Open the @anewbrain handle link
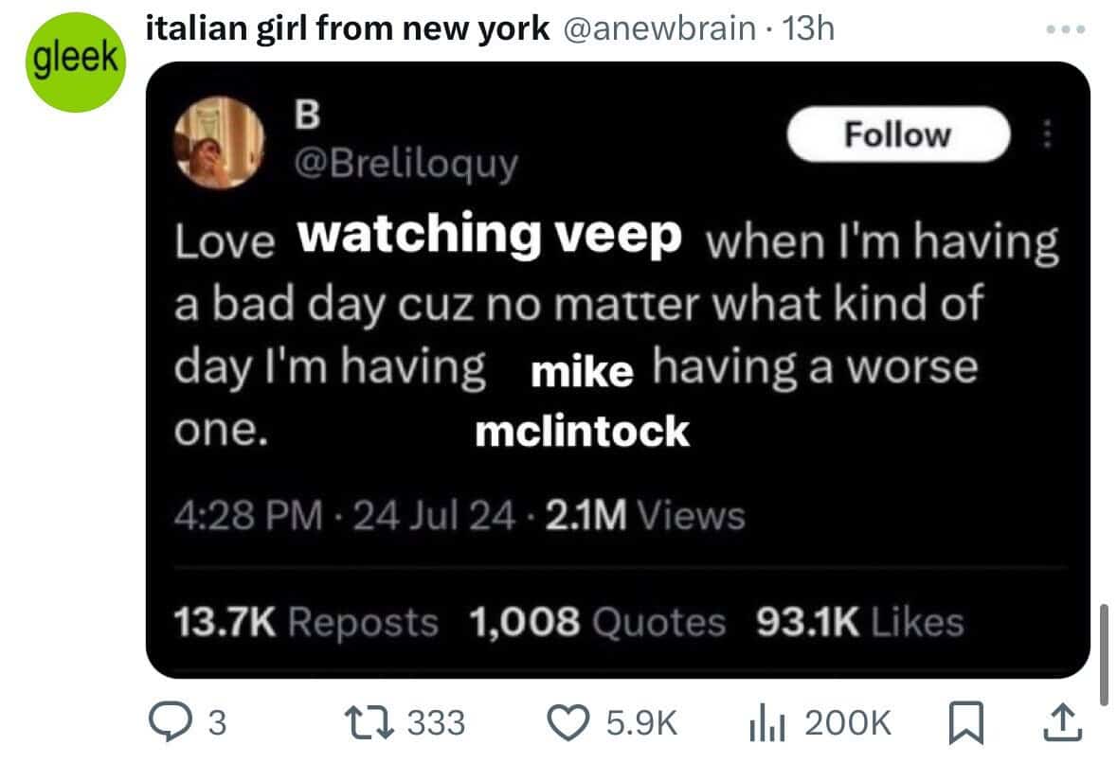The image size is (1117, 763). pos(659,29)
